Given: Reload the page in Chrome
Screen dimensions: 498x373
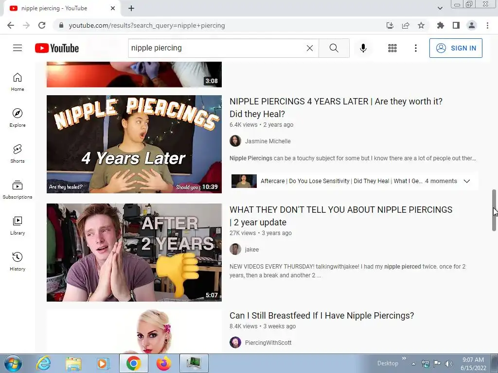Looking at the screenshot, I should pyautogui.click(x=42, y=25).
